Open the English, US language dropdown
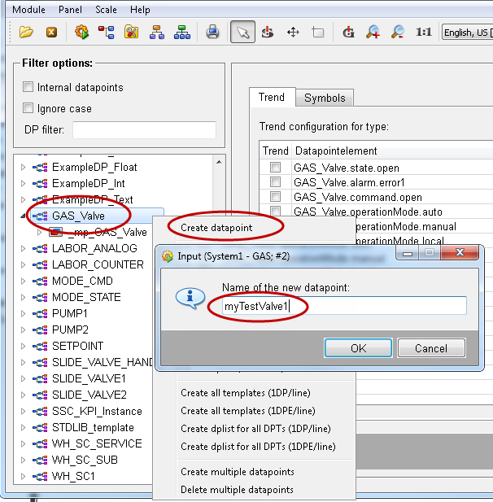The height and width of the screenshot is (502, 493). point(466,33)
